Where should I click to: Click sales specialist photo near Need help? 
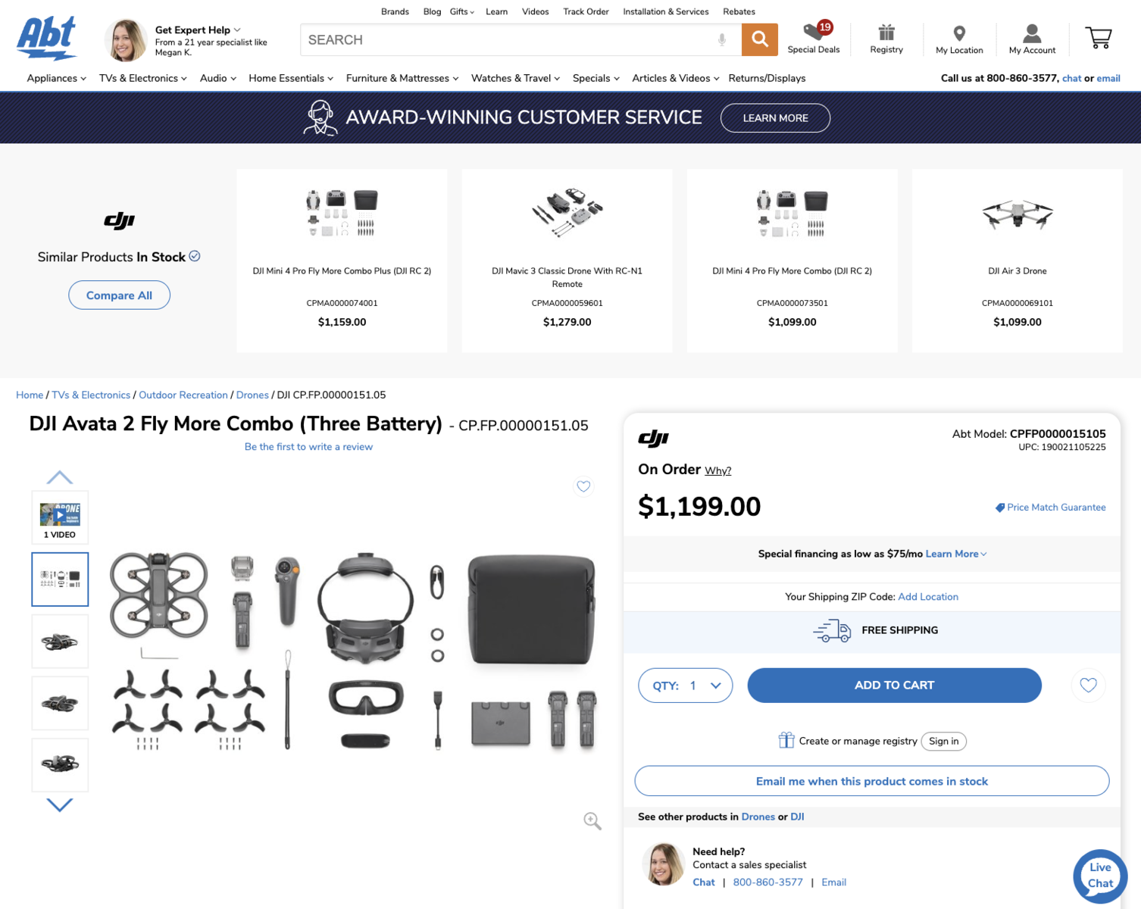[663, 864]
